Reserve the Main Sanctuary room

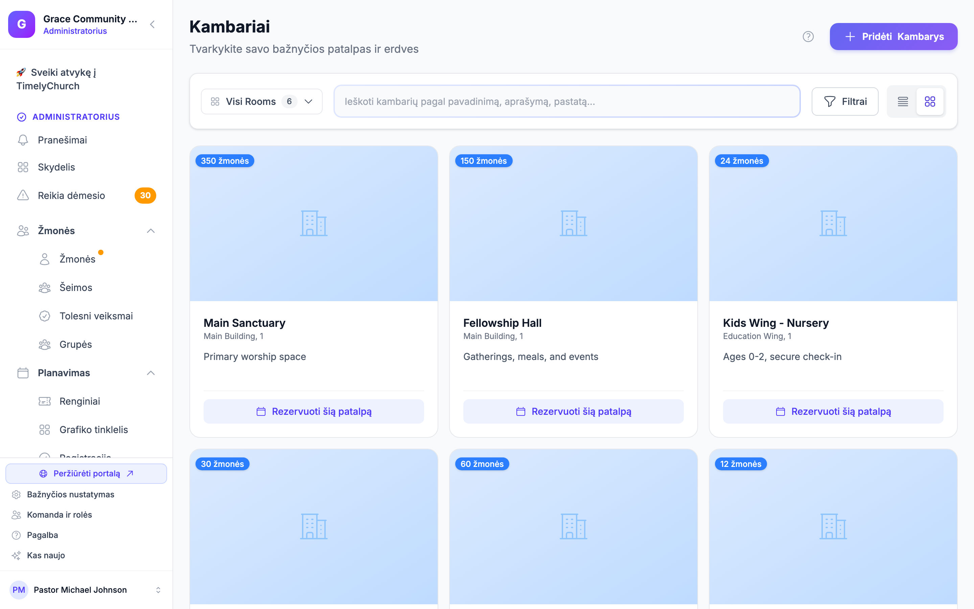pyautogui.click(x=314, y=411)
